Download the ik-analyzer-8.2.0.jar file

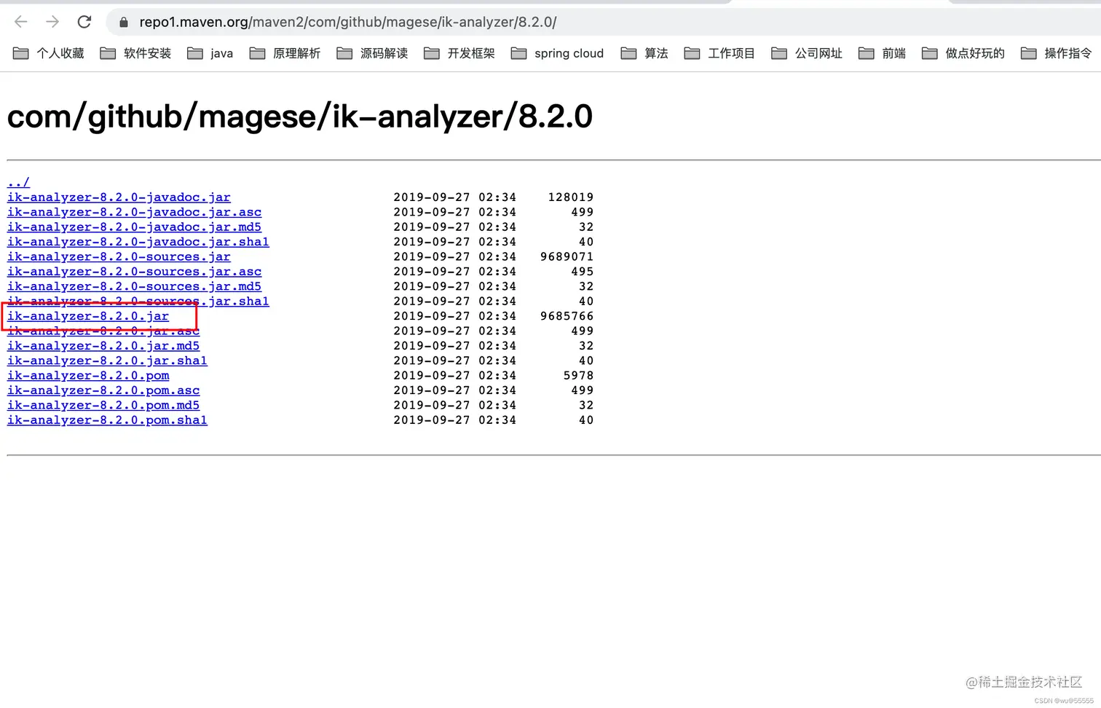pyautogui.click(x=88, y=316)
